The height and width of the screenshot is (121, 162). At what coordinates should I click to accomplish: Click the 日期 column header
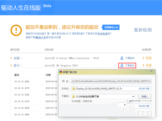(48, 75)
